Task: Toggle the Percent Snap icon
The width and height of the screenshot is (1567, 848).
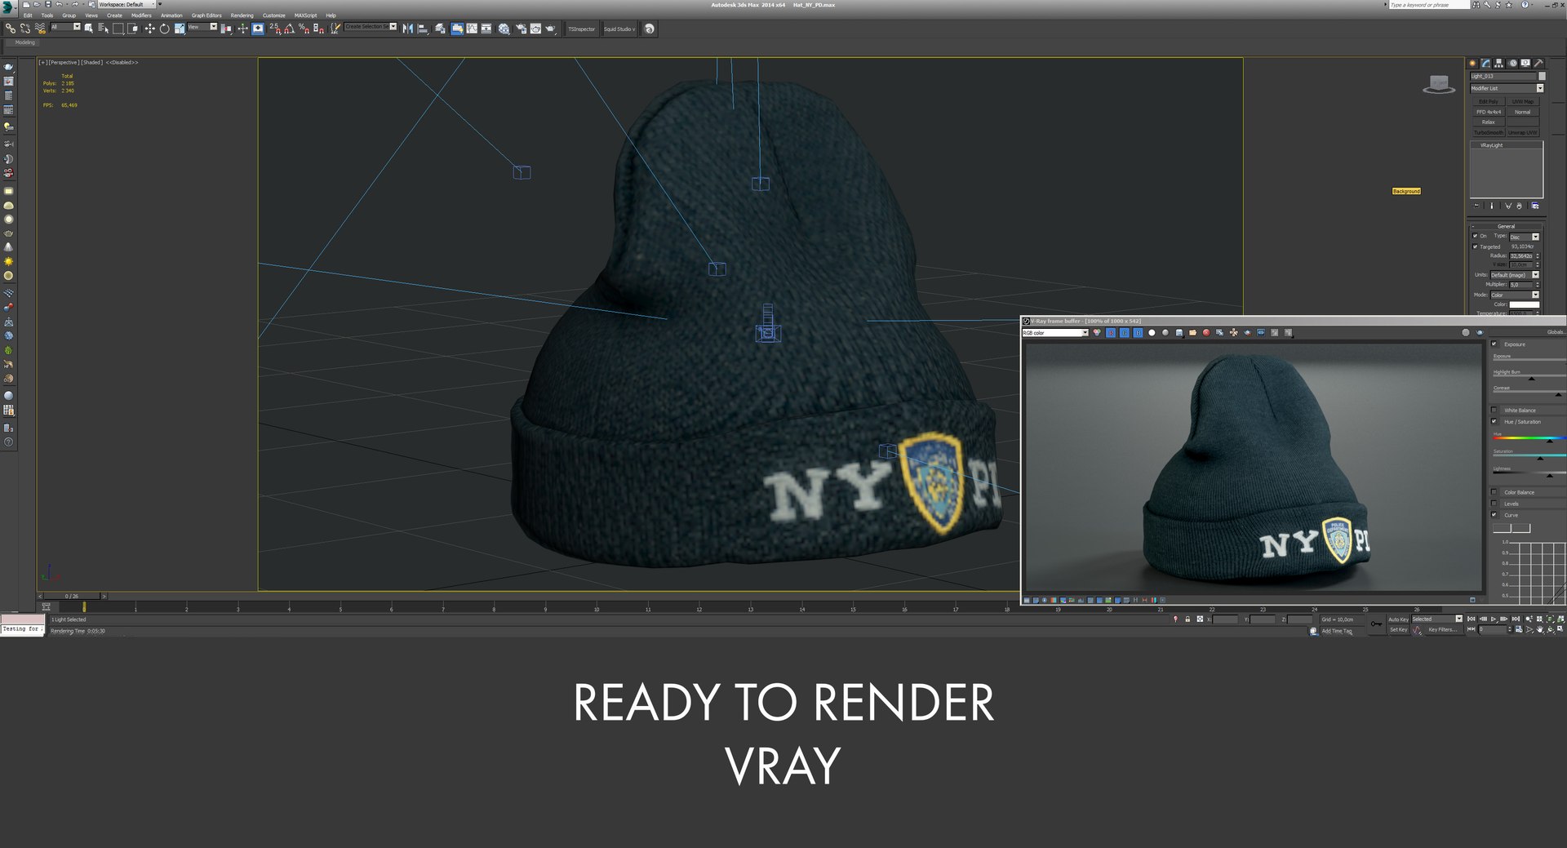Action: point(304,29)
